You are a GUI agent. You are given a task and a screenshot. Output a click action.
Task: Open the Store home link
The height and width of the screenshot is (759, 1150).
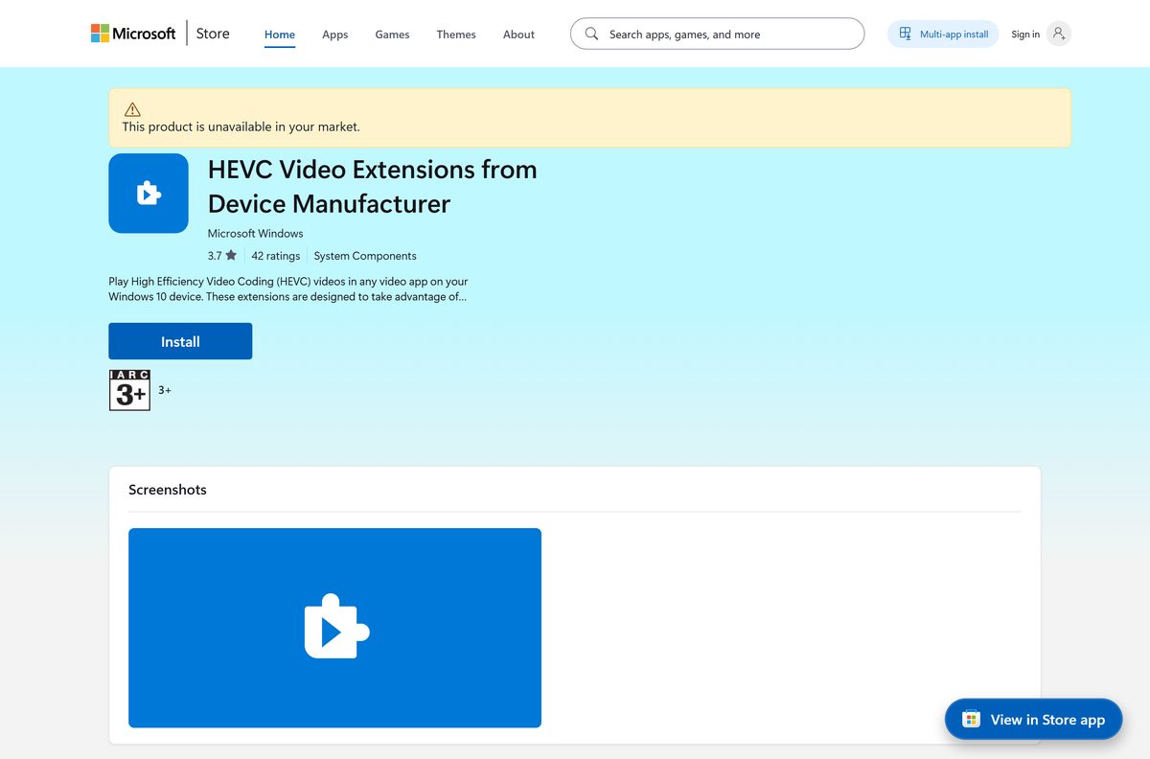[x=213, y=34]
